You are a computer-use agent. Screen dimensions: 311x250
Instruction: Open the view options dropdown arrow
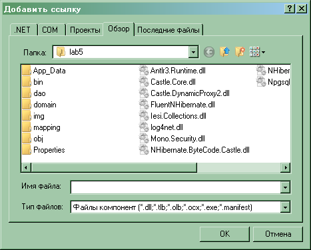(x=263, y=53)
